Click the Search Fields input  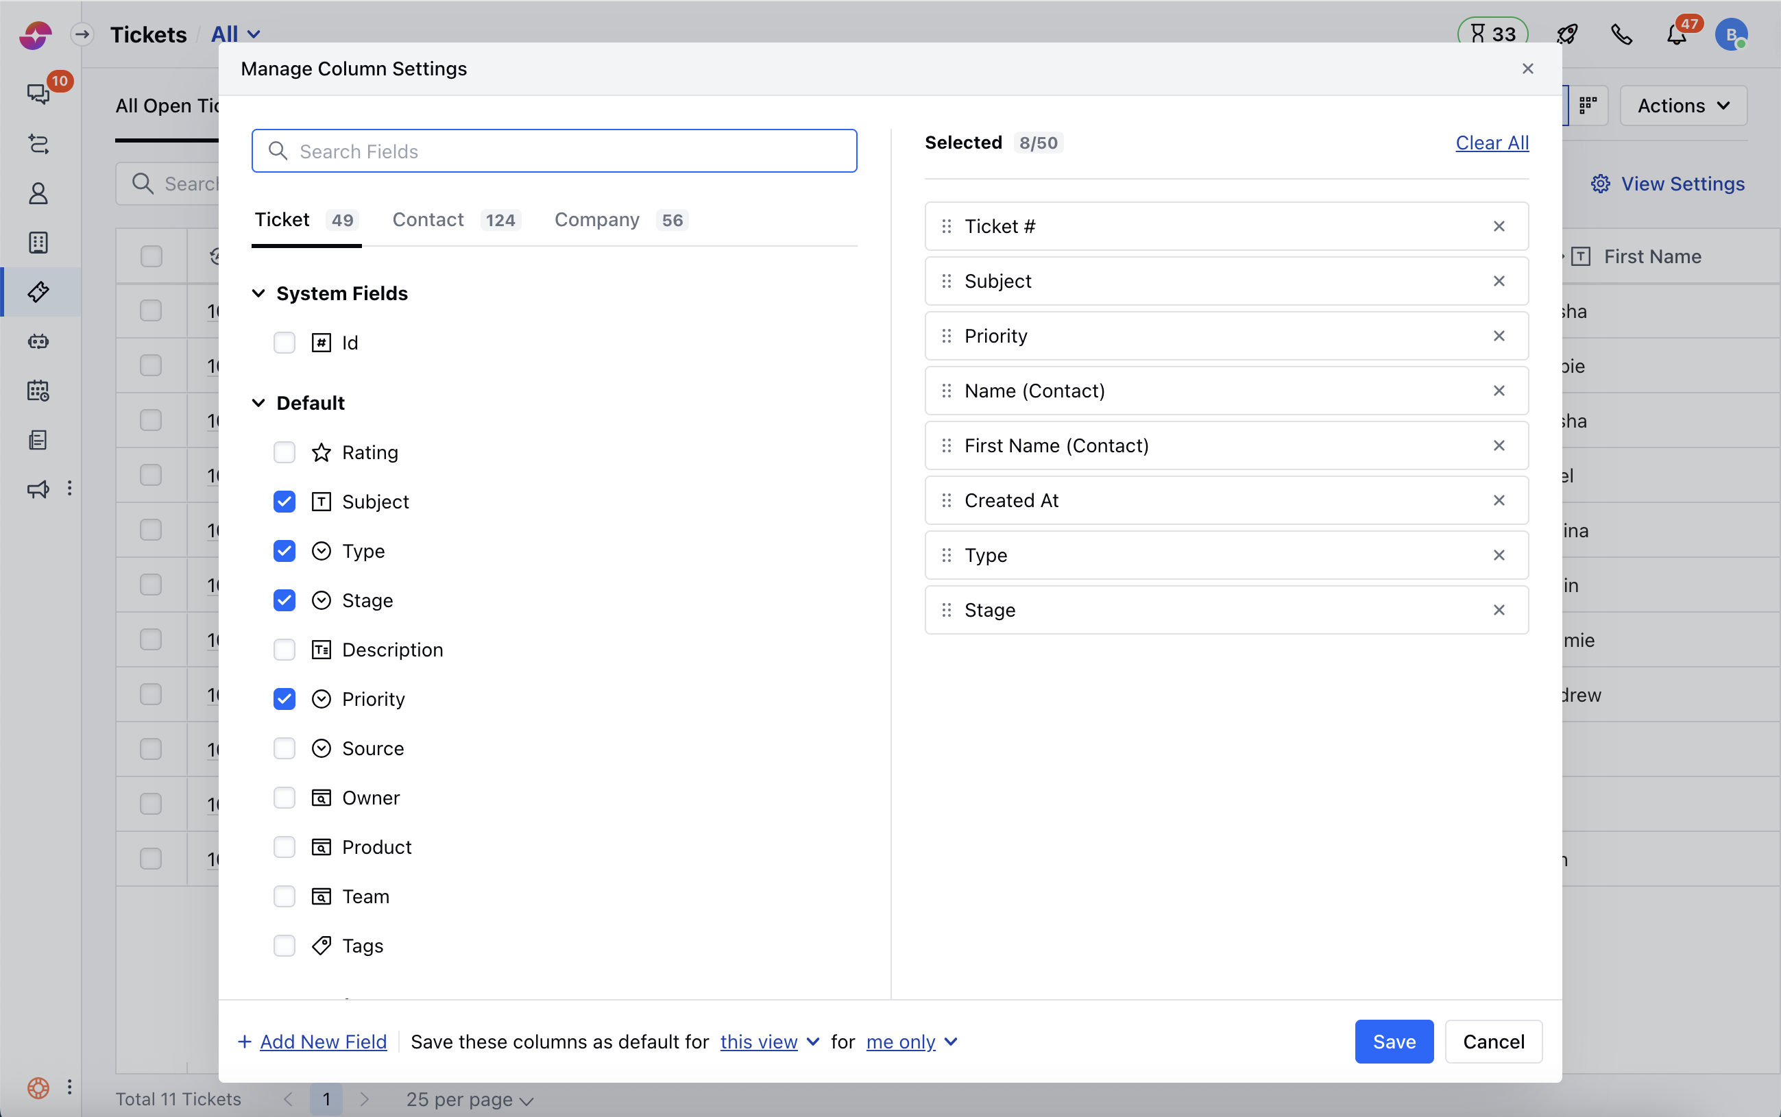click(x=555, y=151)
